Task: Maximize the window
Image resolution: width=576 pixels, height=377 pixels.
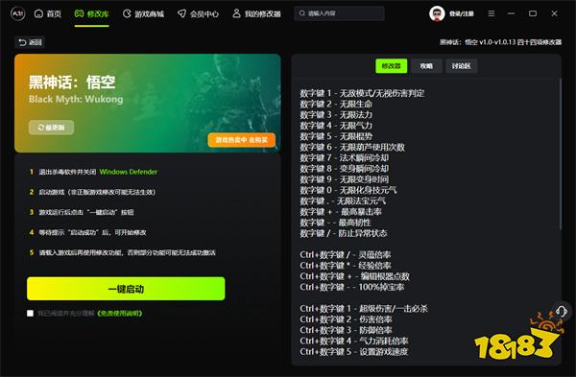Action: click(532, 13)
